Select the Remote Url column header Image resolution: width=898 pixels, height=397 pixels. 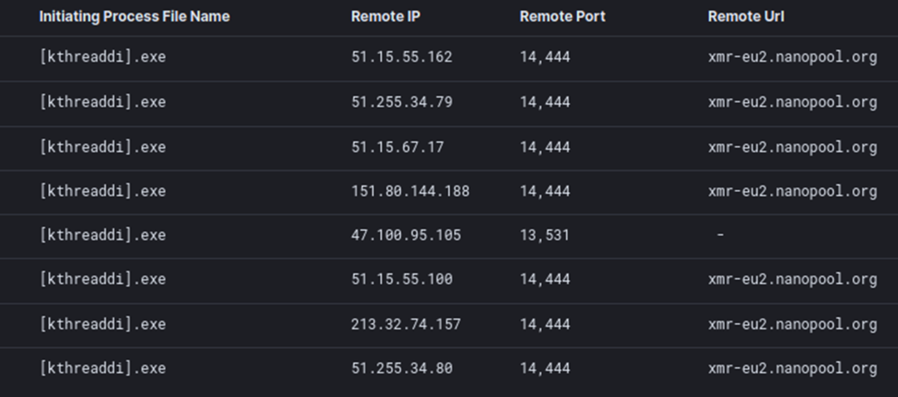tap(746, 17)
